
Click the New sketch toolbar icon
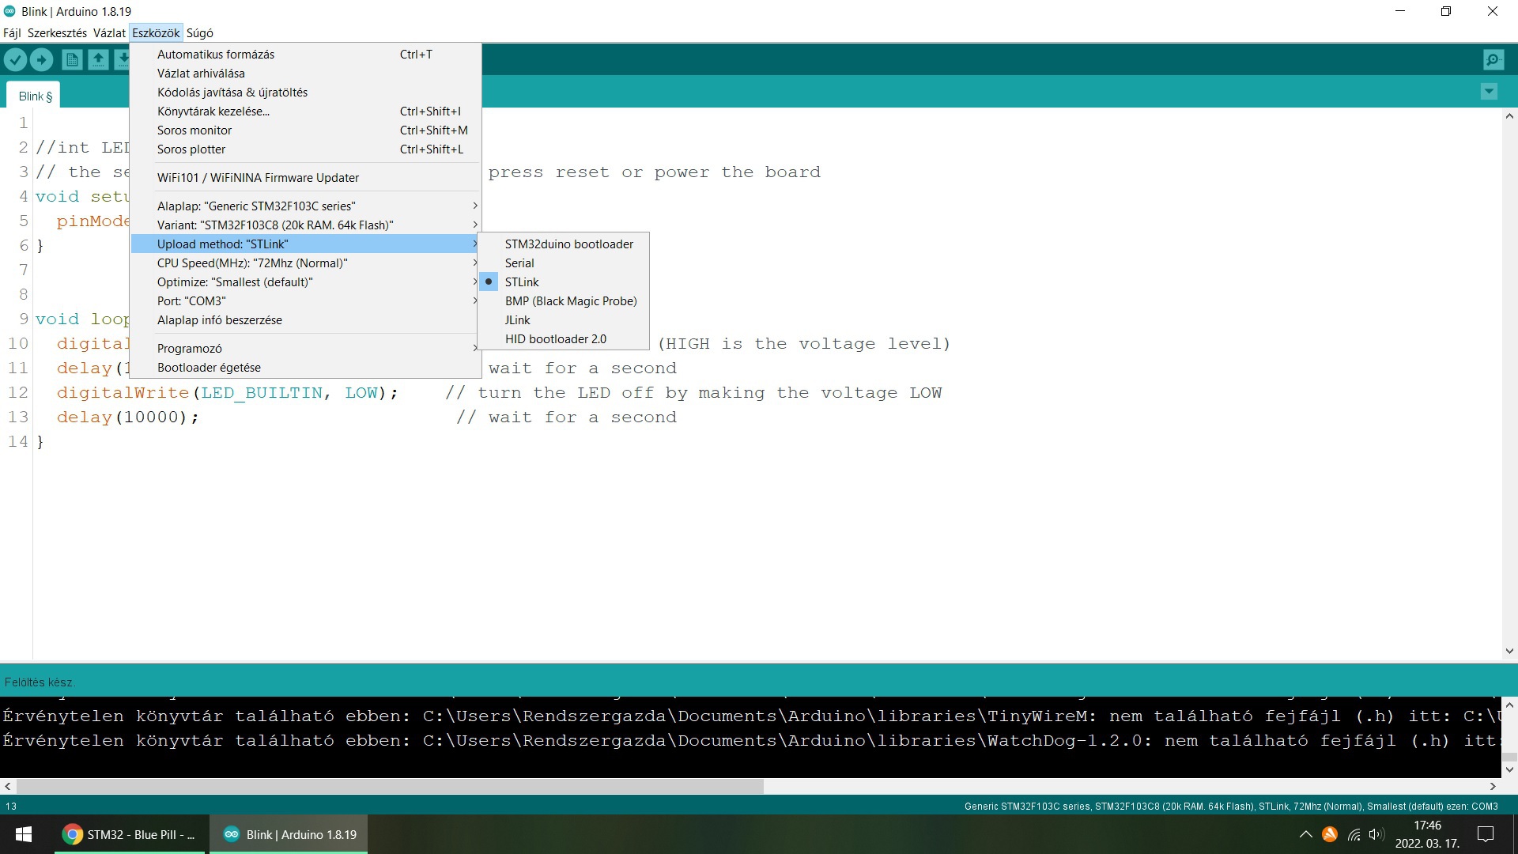pyautogui.click(x=72, y=59)
